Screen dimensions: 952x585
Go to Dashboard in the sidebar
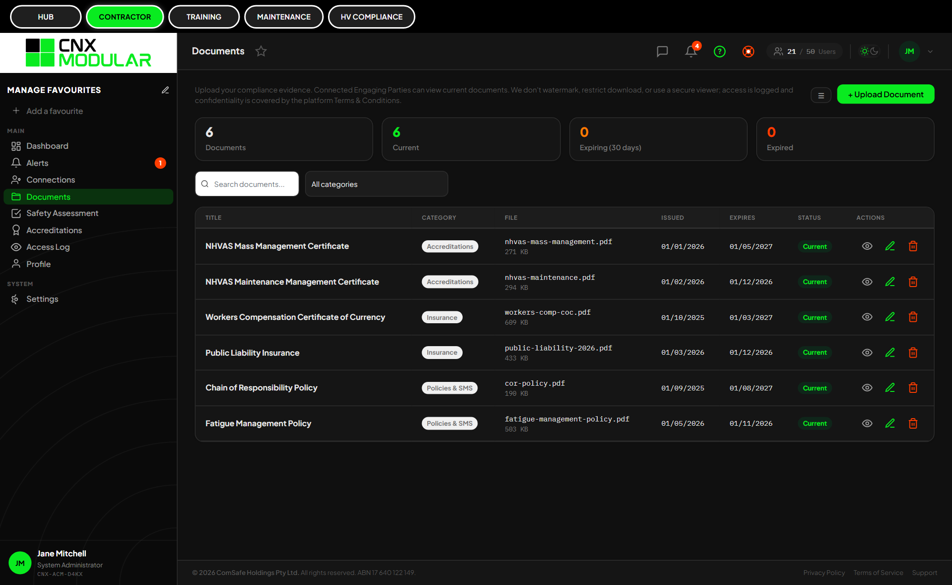(x=88, y=146)
